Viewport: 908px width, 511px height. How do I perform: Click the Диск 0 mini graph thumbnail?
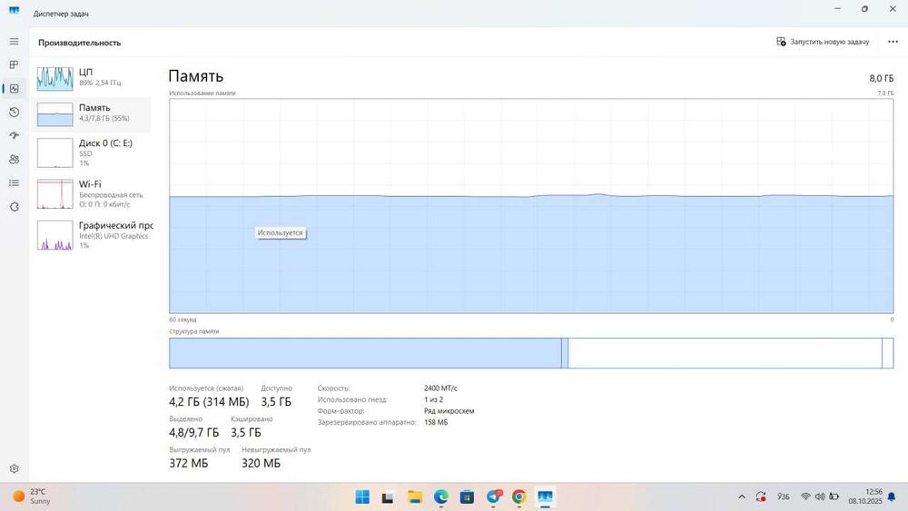[55, 152]
